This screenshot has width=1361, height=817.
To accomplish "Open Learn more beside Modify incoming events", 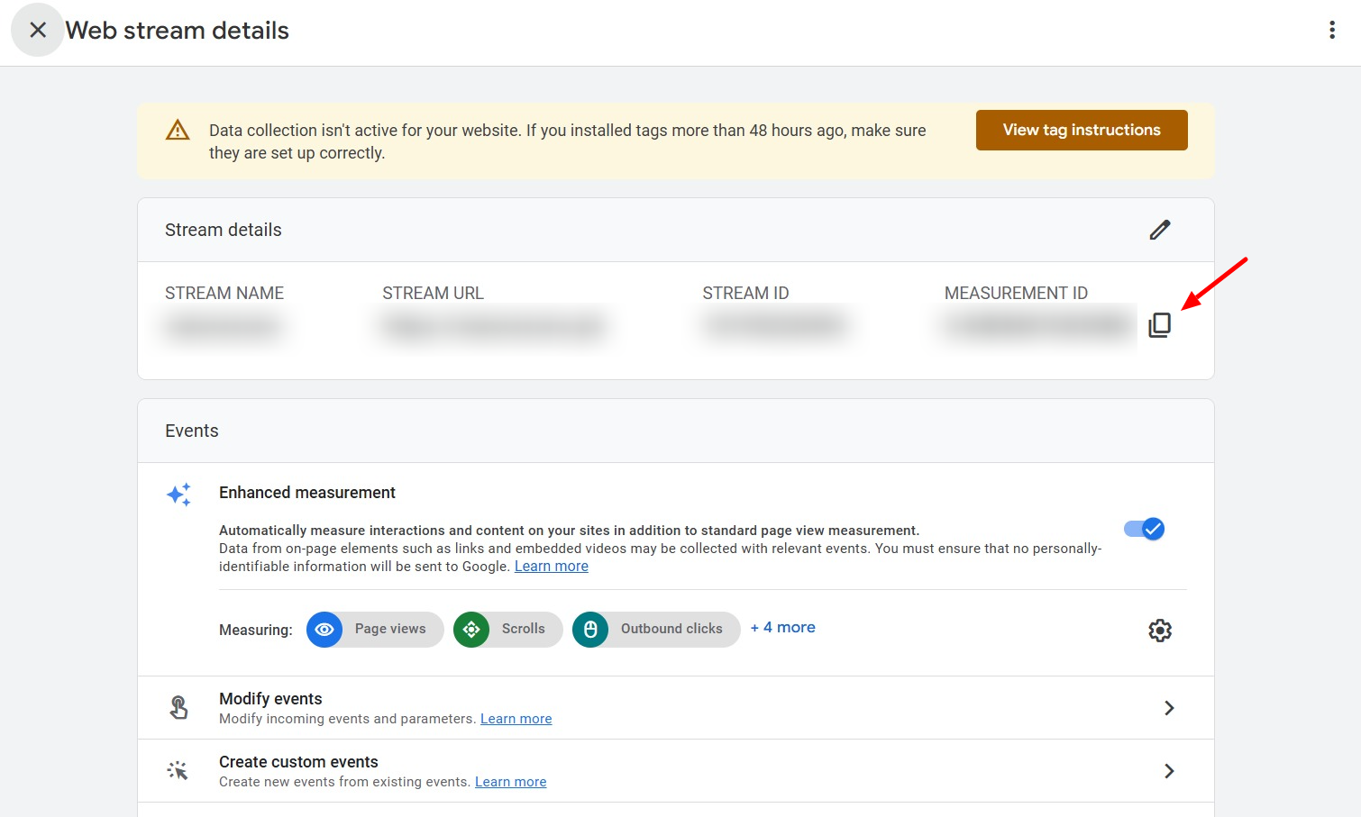I will (516, 718).
